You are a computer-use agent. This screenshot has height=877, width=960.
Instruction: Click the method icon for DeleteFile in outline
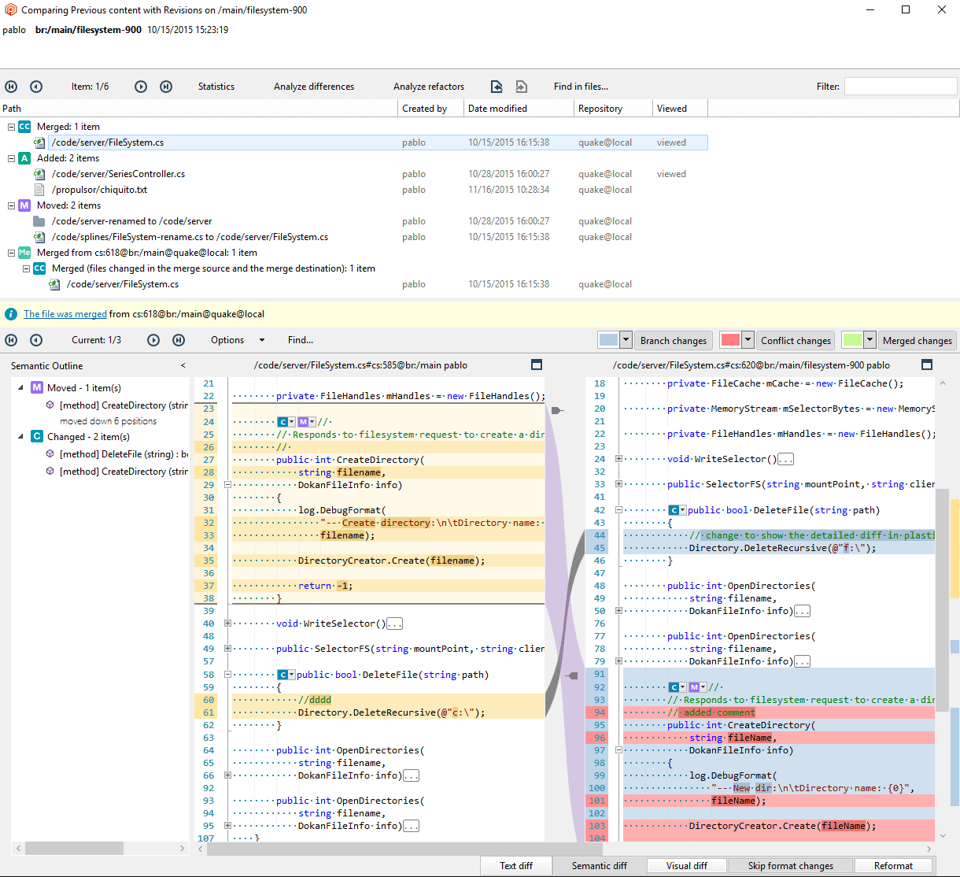pos(50,454)
